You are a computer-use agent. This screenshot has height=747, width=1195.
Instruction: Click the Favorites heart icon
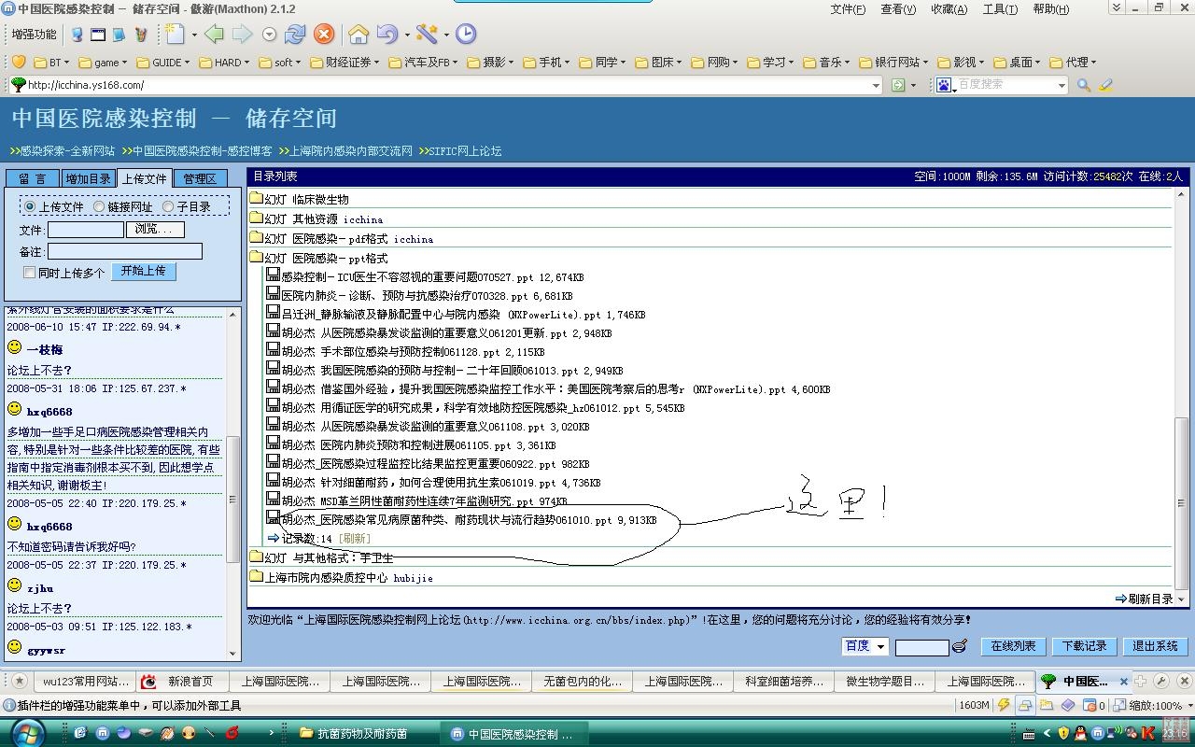click(x=19, y=62)
